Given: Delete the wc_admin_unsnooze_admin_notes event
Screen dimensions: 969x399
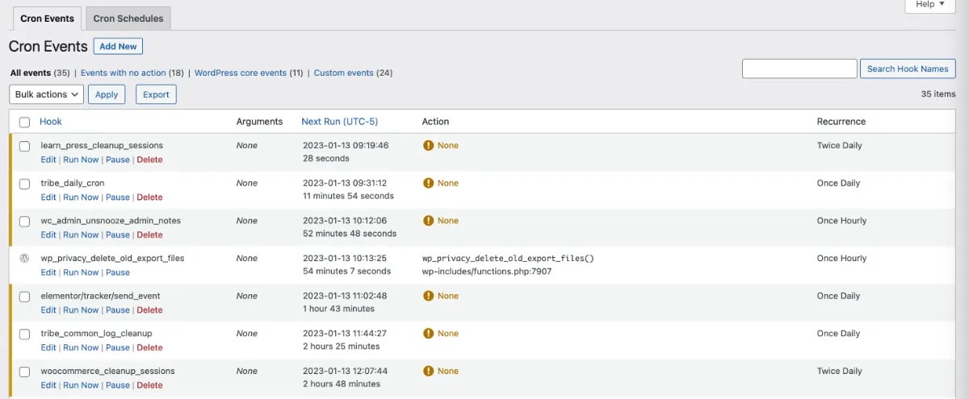Looking at the screenshot, I should click(149, 235).
